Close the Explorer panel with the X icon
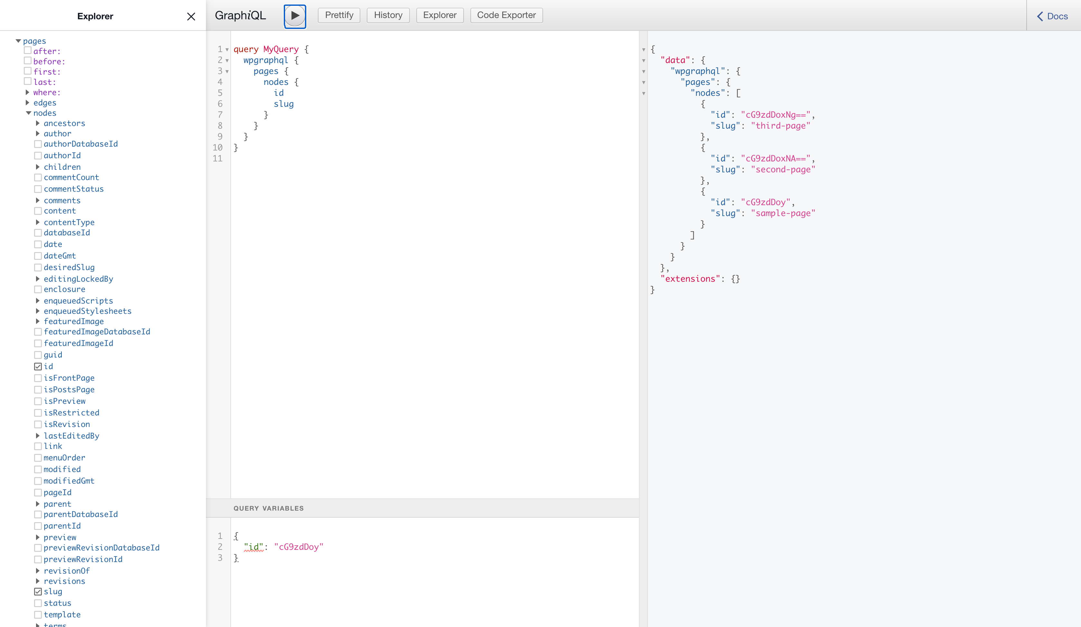This screenshot has width=1081, height=627. click(x=191, y=16)
